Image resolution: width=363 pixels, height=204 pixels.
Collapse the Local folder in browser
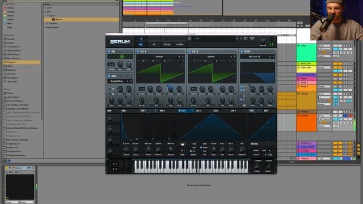point(48,16)
